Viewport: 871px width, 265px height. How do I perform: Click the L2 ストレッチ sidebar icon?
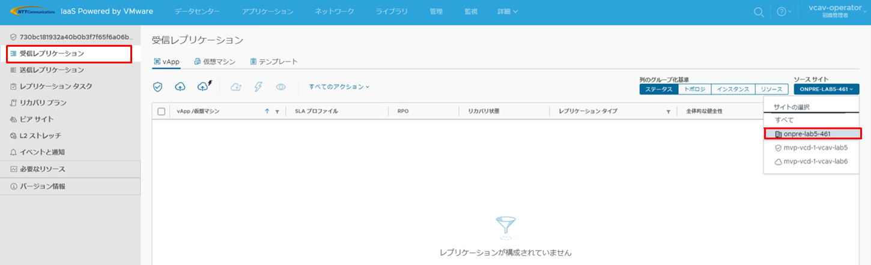pyautogui.click(x=13, y=135)
